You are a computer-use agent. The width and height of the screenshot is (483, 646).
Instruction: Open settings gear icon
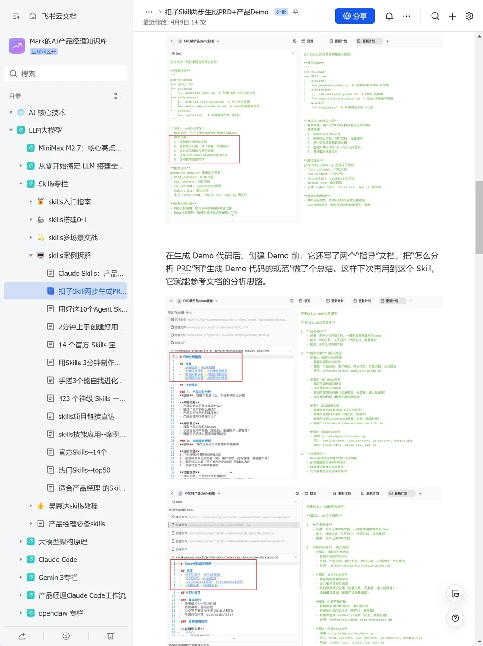pos(469,16)
